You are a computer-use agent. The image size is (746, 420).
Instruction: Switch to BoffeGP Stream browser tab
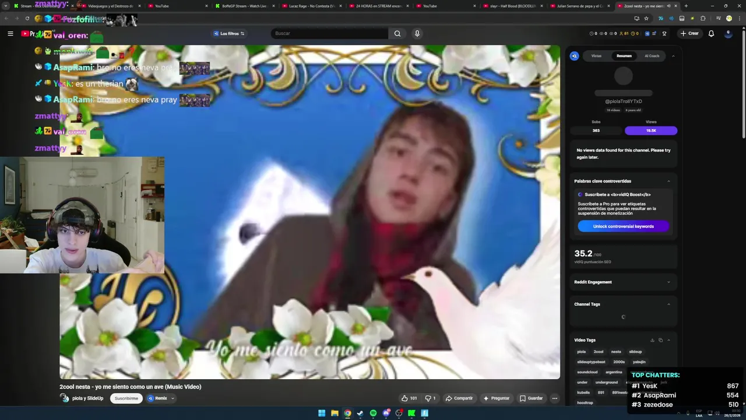pyautogui.click(x=244, y=6)
